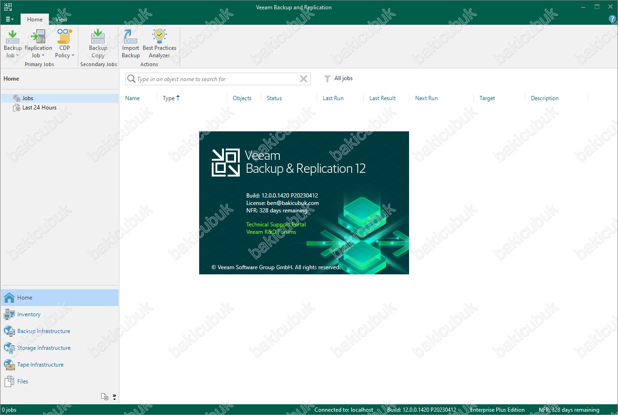Clear the search box with X
The width and height of the screenshot is (618, 415).
[304, 79]
